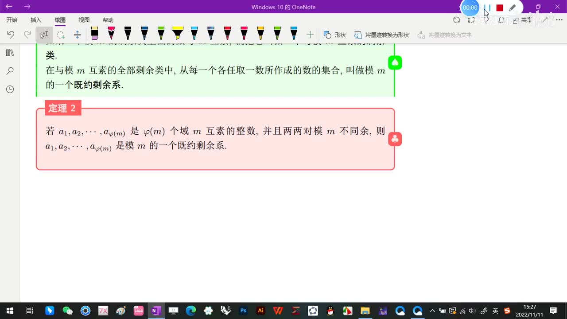Select the dark navy blue pen
The image size is (567, 319).
[x=144, y=34]
